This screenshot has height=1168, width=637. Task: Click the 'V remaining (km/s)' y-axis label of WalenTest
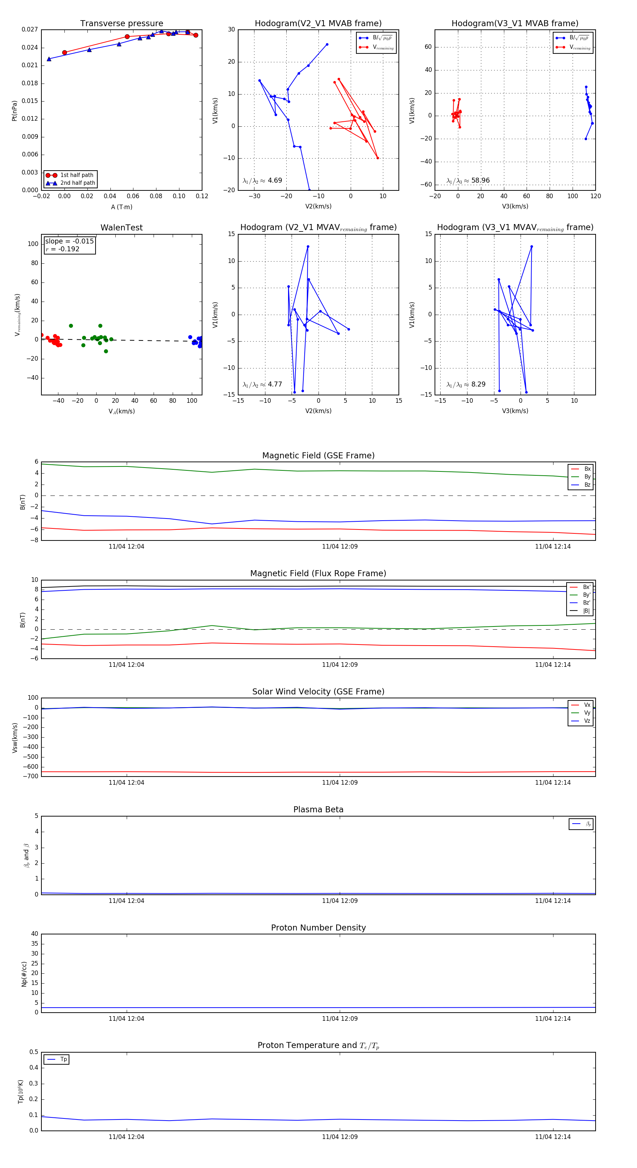17,315
